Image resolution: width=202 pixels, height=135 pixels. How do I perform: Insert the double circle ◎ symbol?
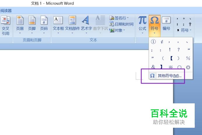[x=188, y=67]
